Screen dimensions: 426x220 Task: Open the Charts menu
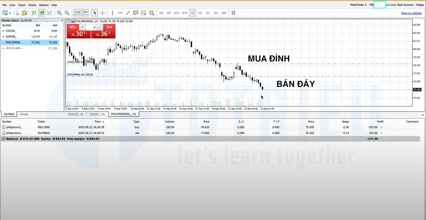(x=32, y=5)
